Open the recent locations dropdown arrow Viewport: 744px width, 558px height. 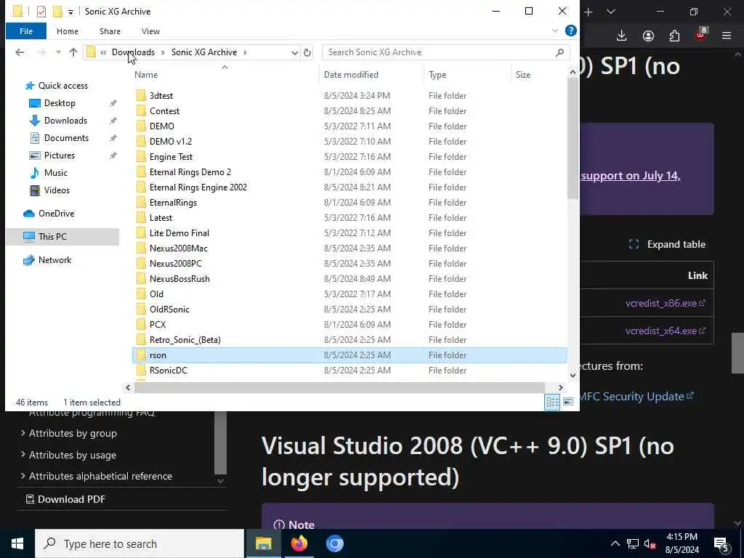pyautogui.click(x=58, y=52)
